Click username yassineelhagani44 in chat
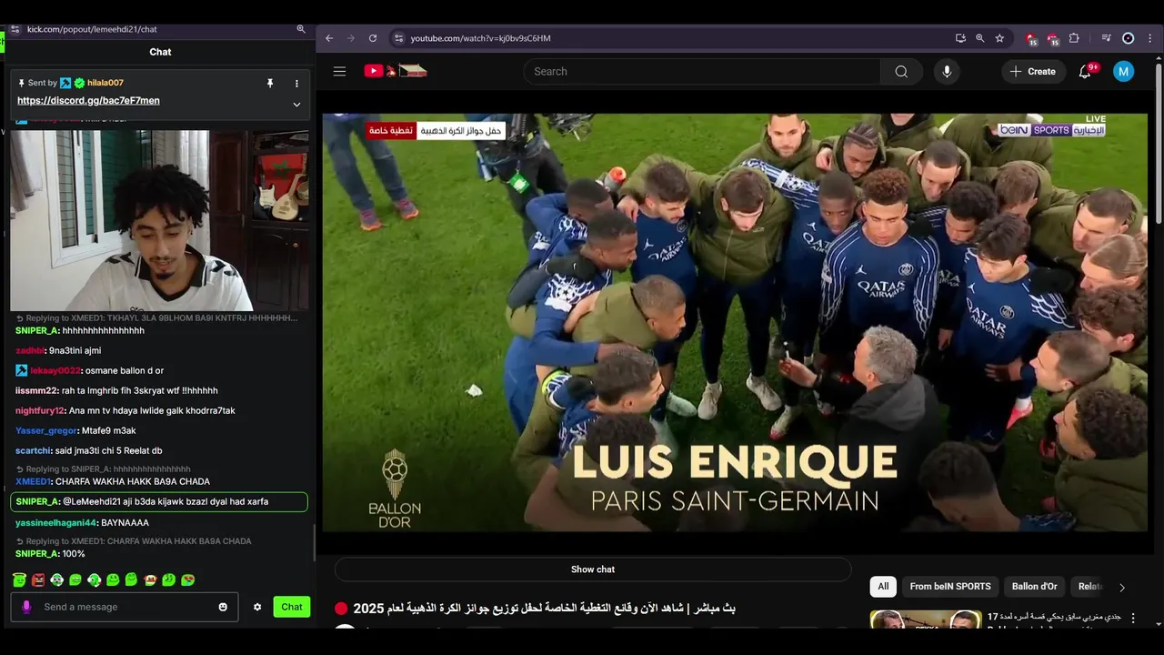1164x655 pixels. (x=55, y=523)
